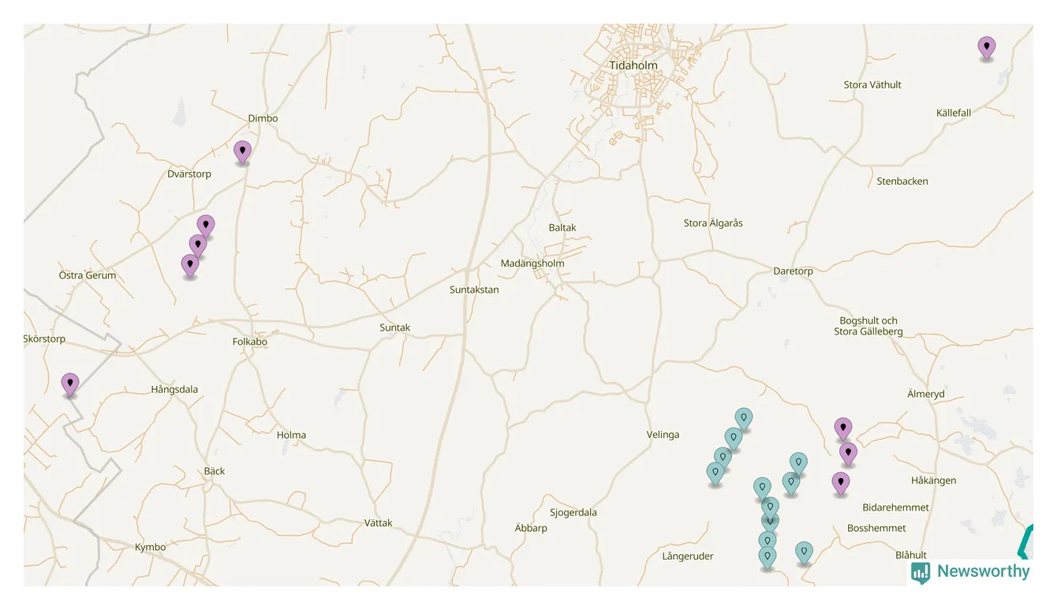Click the Stora Väthult label
Image resolution: width=1057 pixels, height=610 pixels.
click(872, 85)
